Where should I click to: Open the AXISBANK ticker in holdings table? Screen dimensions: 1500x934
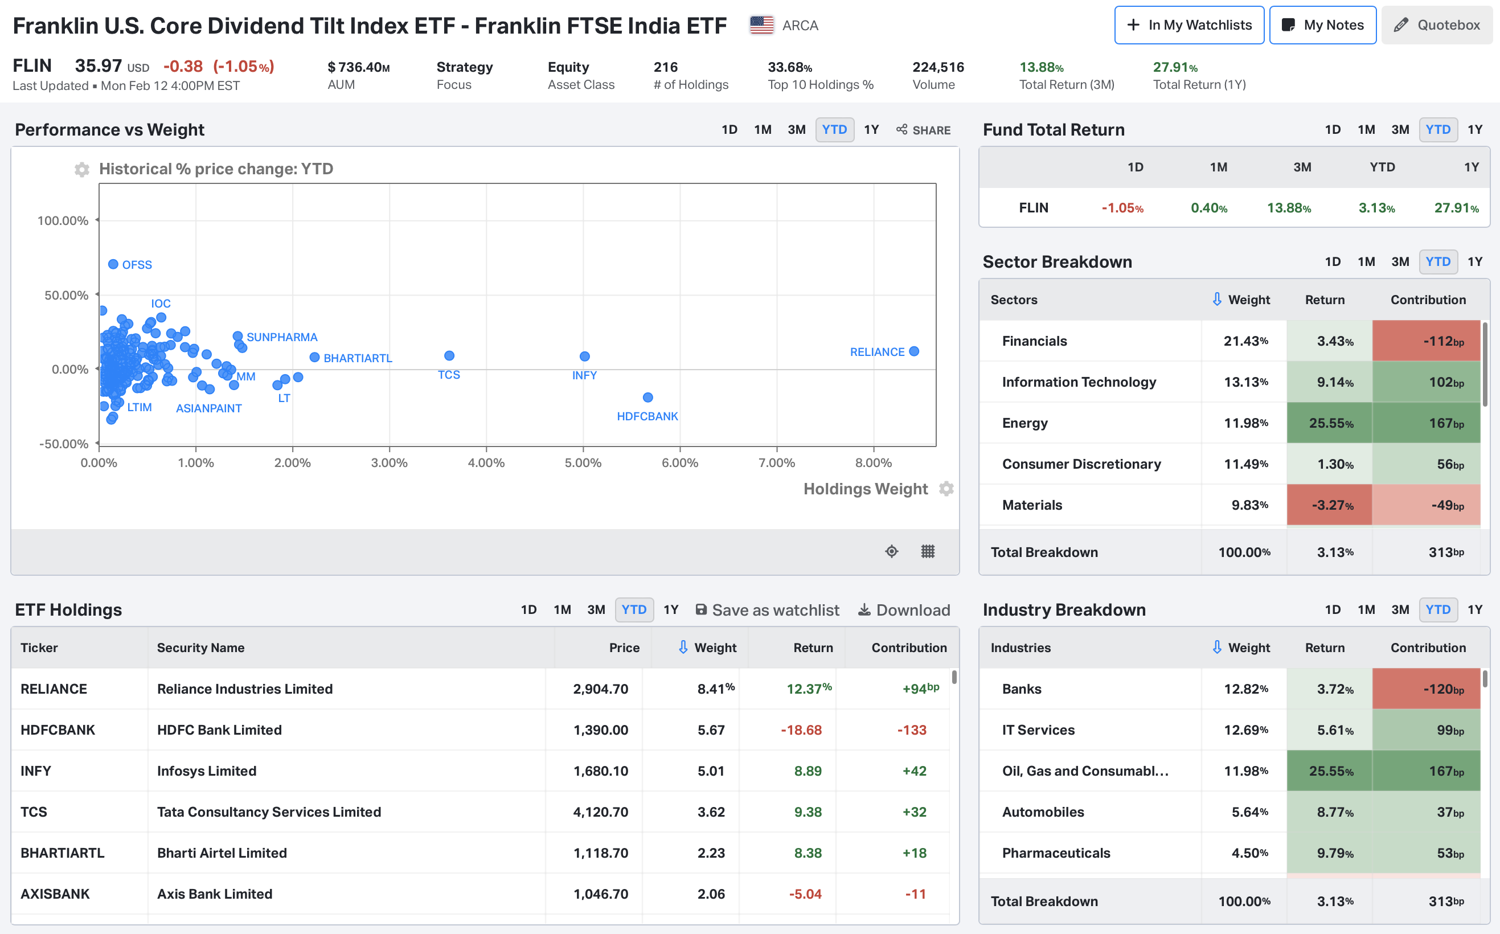(x=55, y=894)
